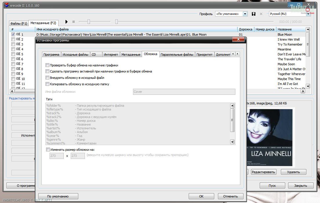This screenshot has height=203, width=320.
Task: Open the Профиль dropdown
Action: pyautogui.click(x=245, y=14)
